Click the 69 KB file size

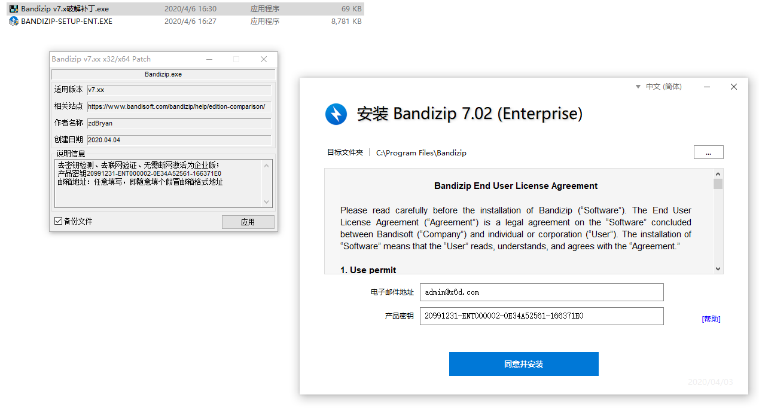coord(351,9)
